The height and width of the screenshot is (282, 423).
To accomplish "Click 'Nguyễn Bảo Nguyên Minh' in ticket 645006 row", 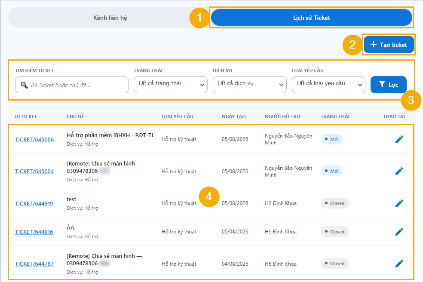I will coord(288,139).
